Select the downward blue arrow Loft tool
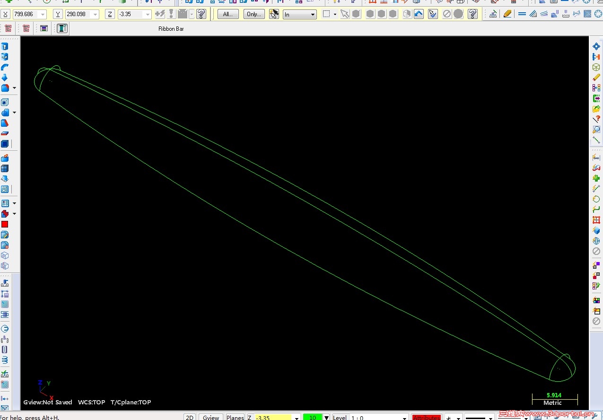603x420 pixels. [5, 78]
